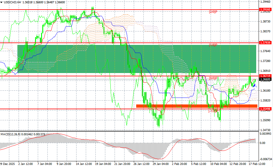Select the orange support rectangle near 1.35498
The height and width of the screenshot is (167, 273).
(x=197, y=106)
